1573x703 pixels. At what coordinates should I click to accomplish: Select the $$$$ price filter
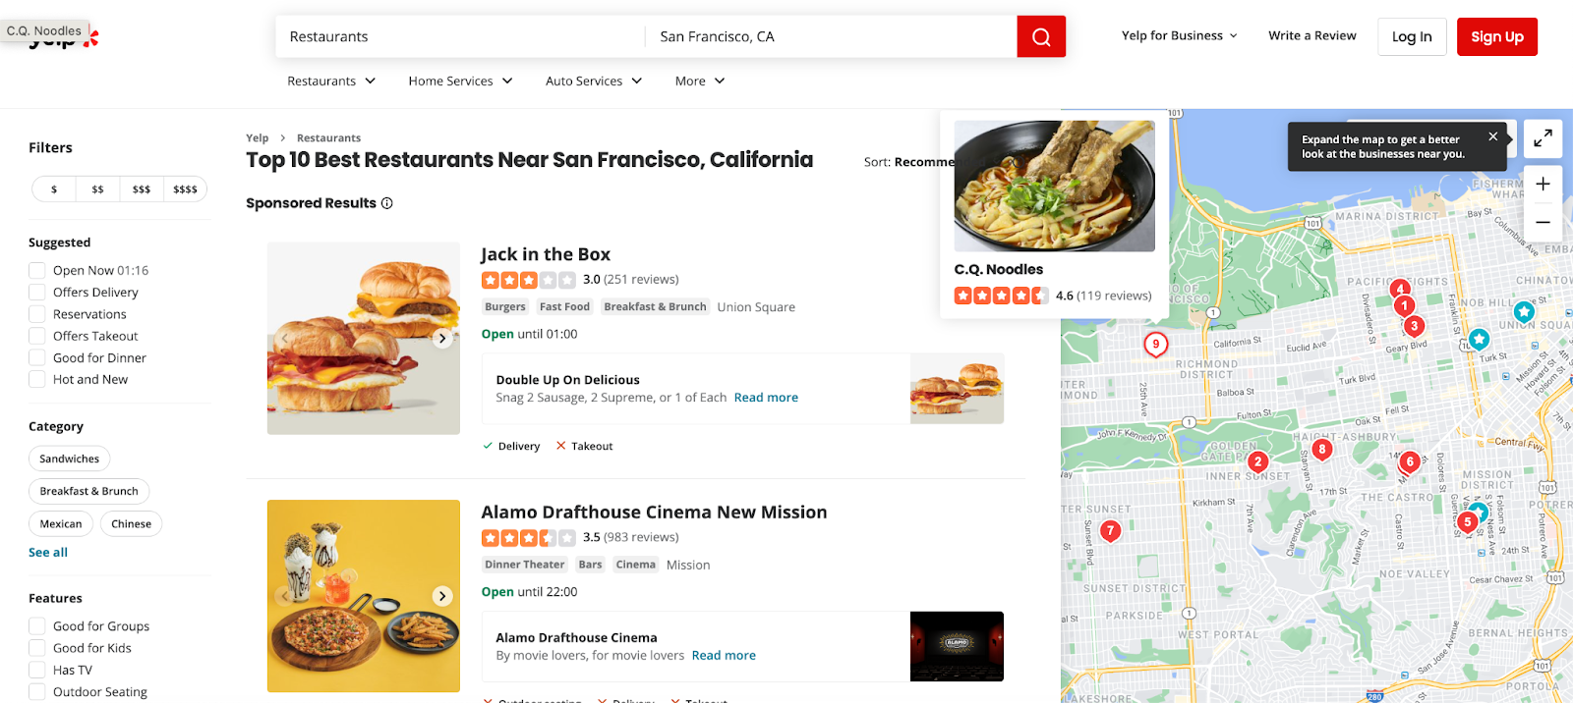185,189
